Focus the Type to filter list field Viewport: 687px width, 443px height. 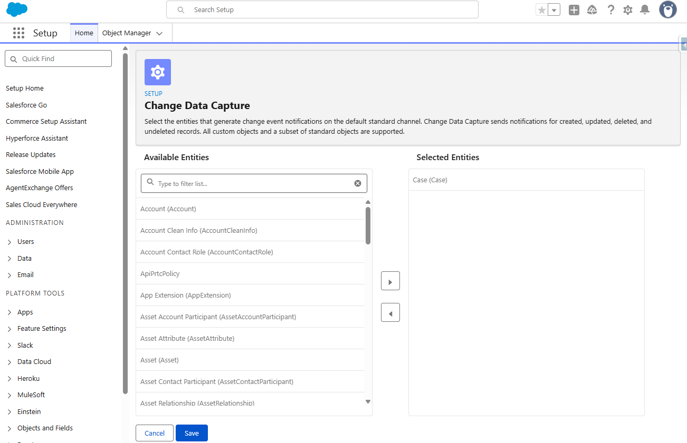[254, 183]
